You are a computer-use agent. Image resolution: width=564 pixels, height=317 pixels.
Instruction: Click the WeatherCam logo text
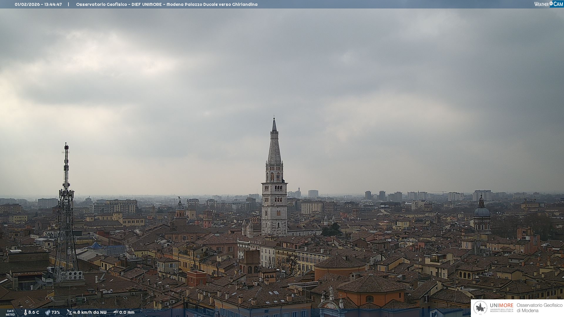[542, 4]
